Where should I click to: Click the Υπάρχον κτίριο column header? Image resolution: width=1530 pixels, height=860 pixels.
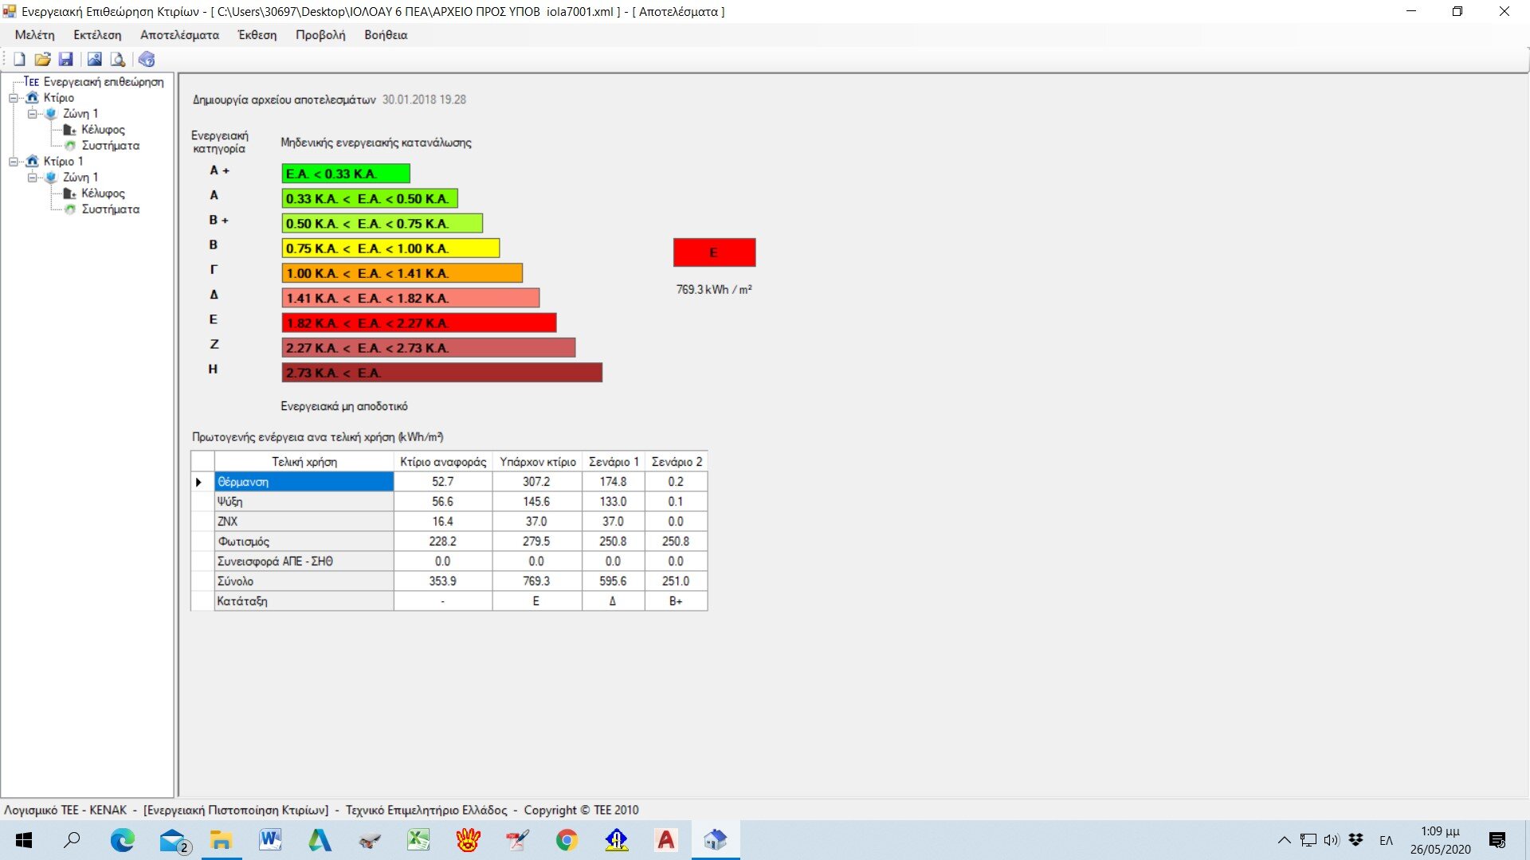(x=537, y=462)
